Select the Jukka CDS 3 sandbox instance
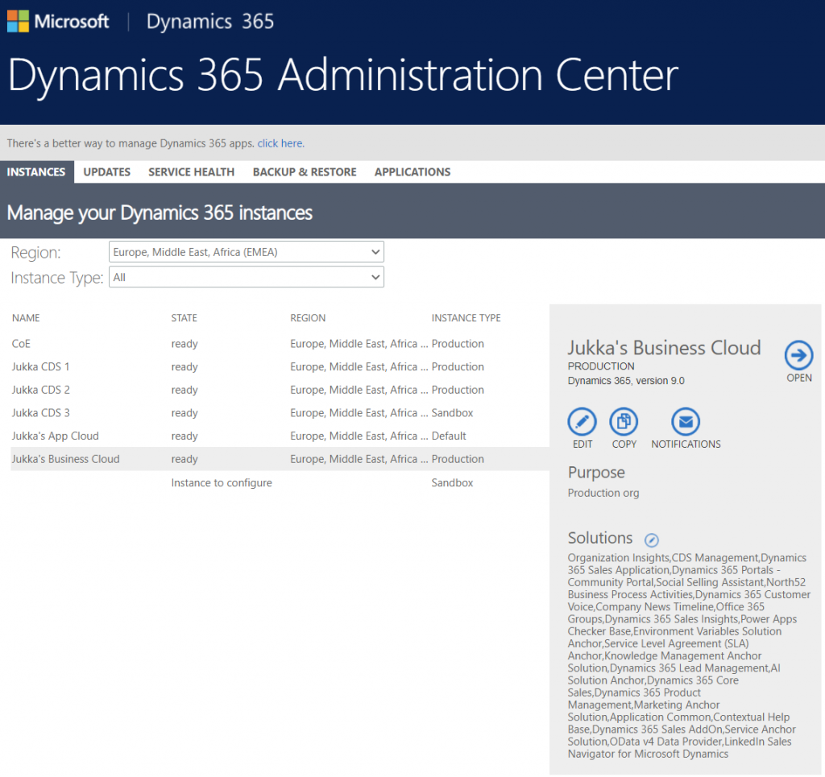 point(280,413)
